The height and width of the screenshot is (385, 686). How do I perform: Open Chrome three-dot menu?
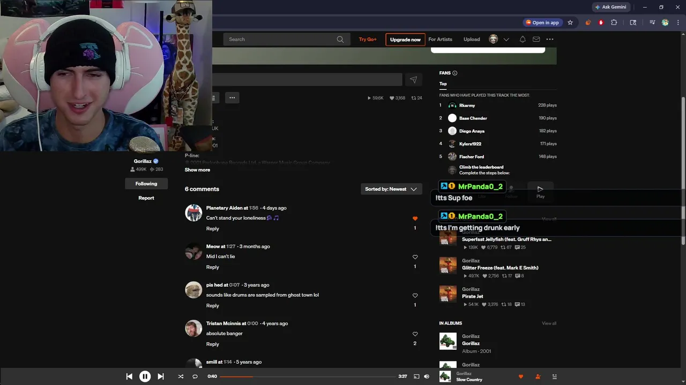678,22
